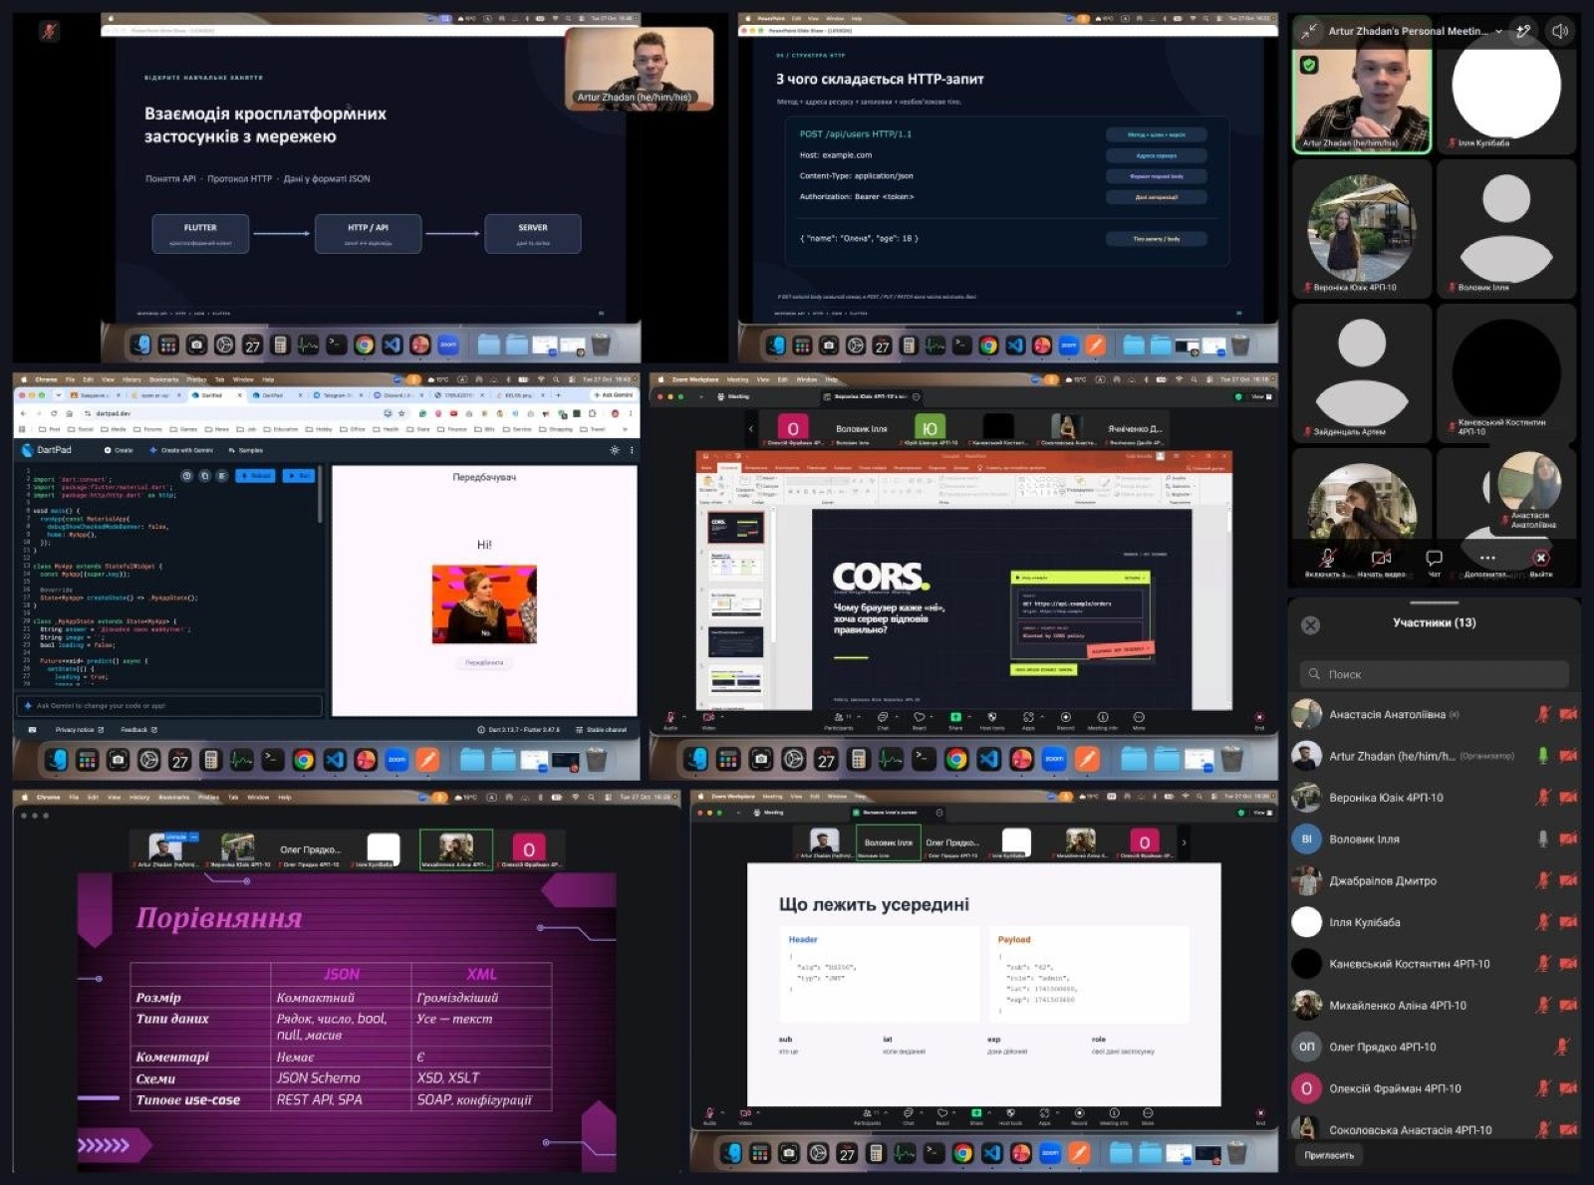Open Activity Monitor in DartPad screenshot's dock
Viewport: 1594px width, 1185px height.
click(x=241, y=760)
